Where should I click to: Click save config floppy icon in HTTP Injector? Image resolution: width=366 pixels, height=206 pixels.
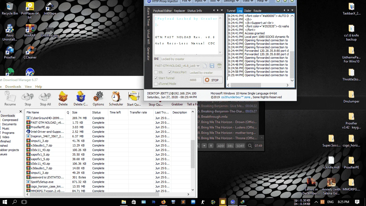coord(212,66)
